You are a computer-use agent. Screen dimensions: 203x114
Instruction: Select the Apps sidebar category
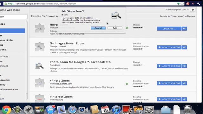click(x=3, y=24)
